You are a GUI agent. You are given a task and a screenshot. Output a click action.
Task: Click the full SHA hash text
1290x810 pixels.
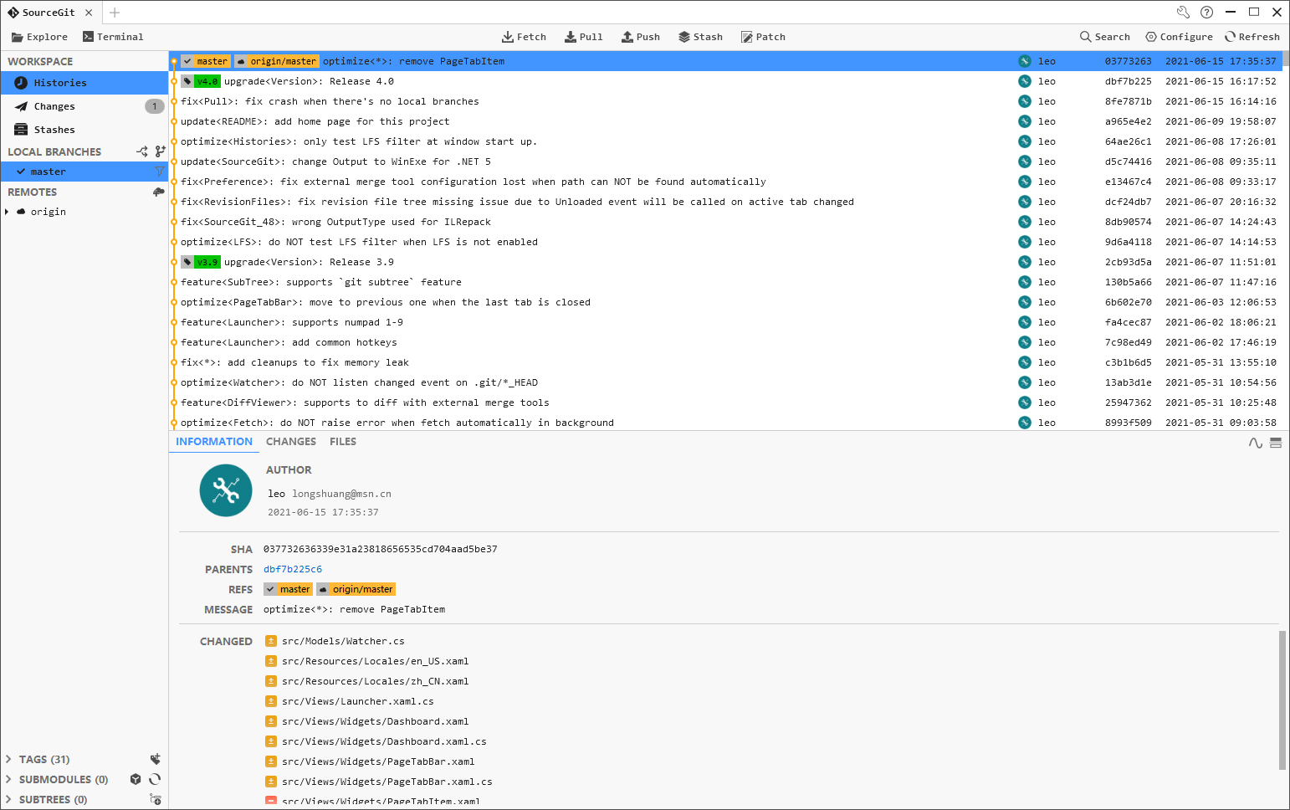pos(381,549)
